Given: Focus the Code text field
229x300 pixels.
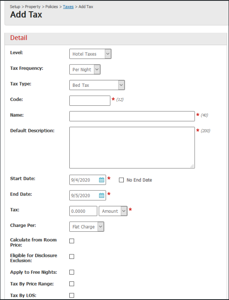Looking at the screenshot, I should (90, 101).
